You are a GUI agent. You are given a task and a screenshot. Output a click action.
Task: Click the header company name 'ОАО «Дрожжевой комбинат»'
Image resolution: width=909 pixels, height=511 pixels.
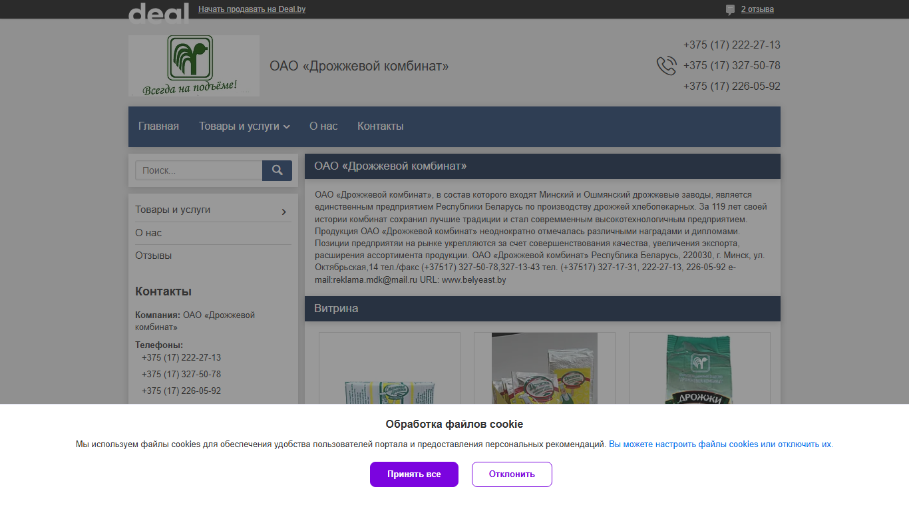[x=359, y=66]
